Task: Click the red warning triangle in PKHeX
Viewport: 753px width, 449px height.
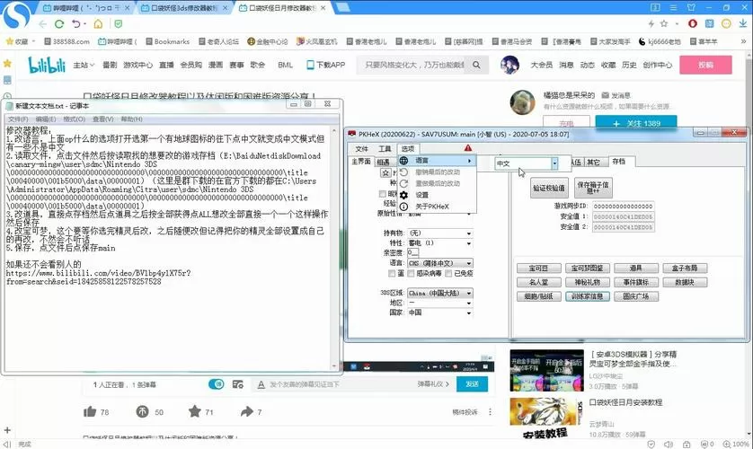Action: coord(468,148)
